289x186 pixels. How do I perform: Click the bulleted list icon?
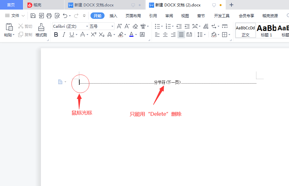[x=157, y=26]
